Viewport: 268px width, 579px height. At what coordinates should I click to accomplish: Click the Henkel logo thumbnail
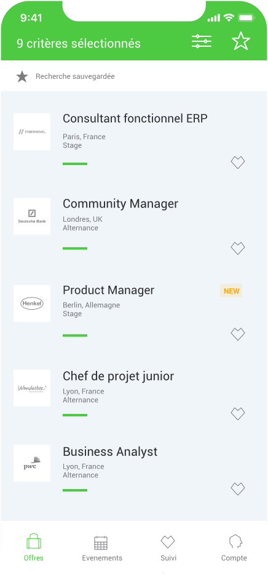pyautogui.click(x=32, y=304)
